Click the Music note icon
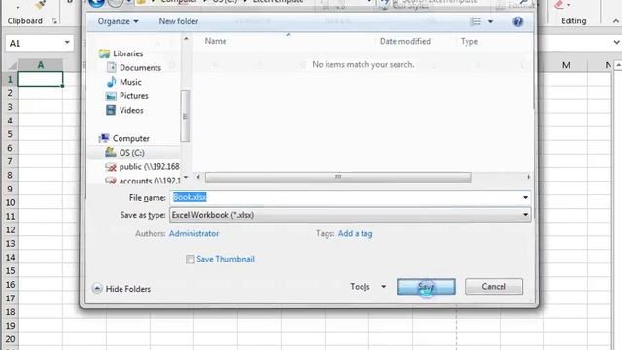 pyautogui.click(x=111, y=82)
